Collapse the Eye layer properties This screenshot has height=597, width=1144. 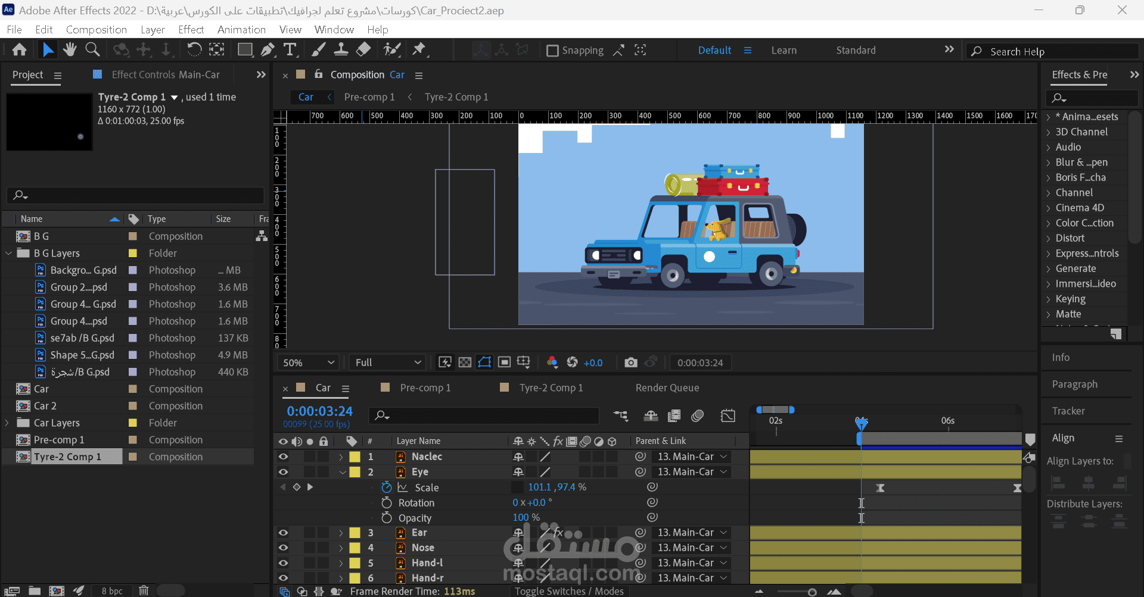342,472
